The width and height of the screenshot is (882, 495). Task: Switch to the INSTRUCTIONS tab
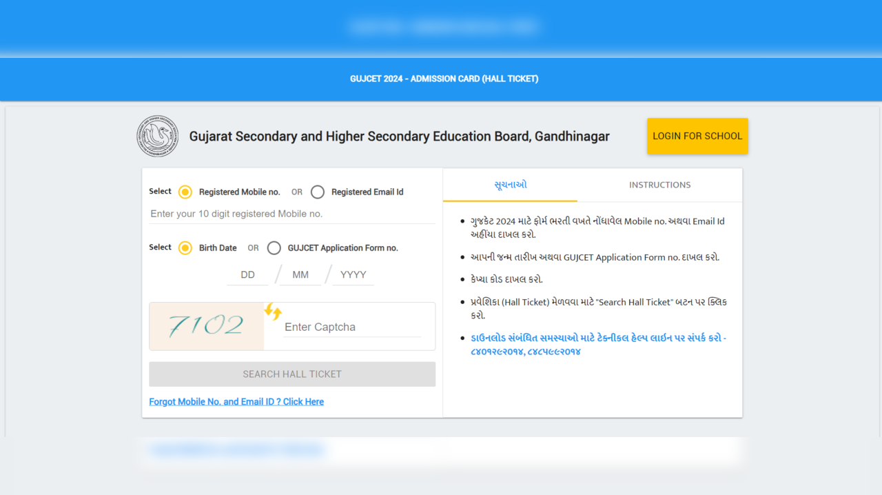(x=659, y=185)
